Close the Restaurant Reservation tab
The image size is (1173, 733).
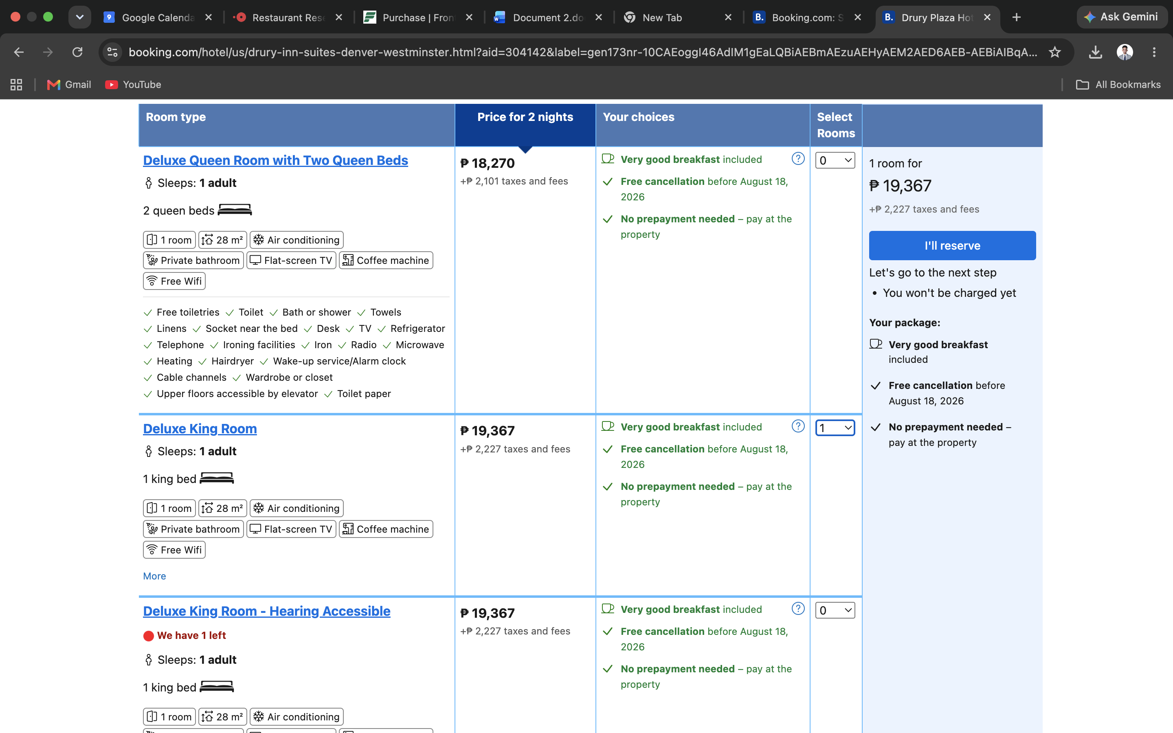coord(339,18)
